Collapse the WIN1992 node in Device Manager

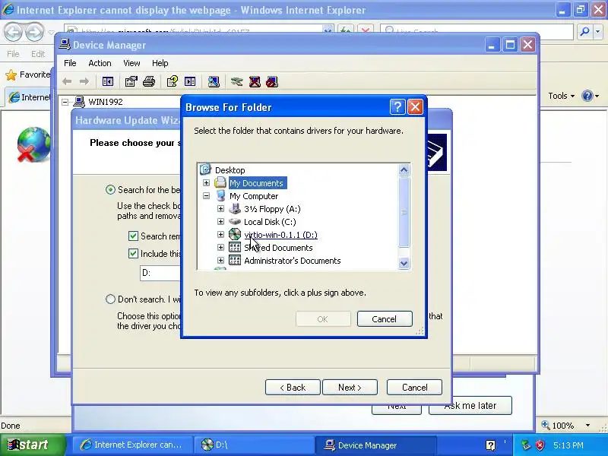[65, 102]
